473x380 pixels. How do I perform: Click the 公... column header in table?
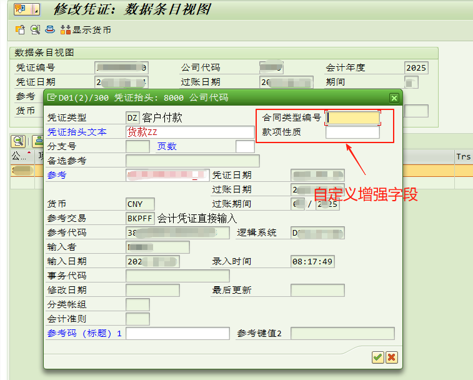click(x=22, y=156)
